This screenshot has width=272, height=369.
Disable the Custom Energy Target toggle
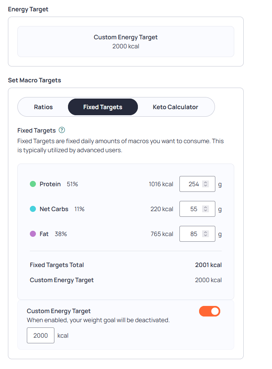point(210,311)
